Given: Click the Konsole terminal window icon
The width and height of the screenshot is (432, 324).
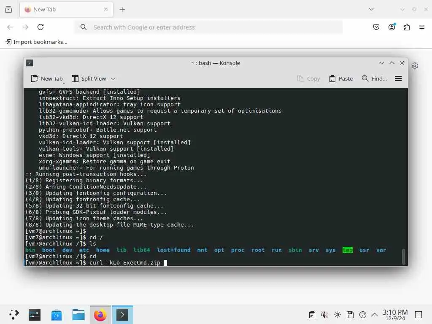Looking at the screenshot, I should click(x=30, y=63).
